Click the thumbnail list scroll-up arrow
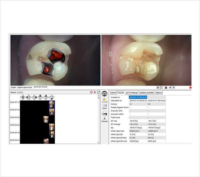 [99, 95]
